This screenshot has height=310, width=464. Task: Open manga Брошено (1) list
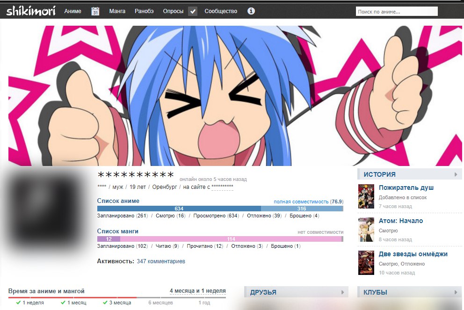click(286, 246)
